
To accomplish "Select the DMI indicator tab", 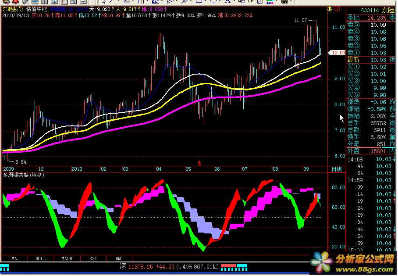I will click(120, 258).
